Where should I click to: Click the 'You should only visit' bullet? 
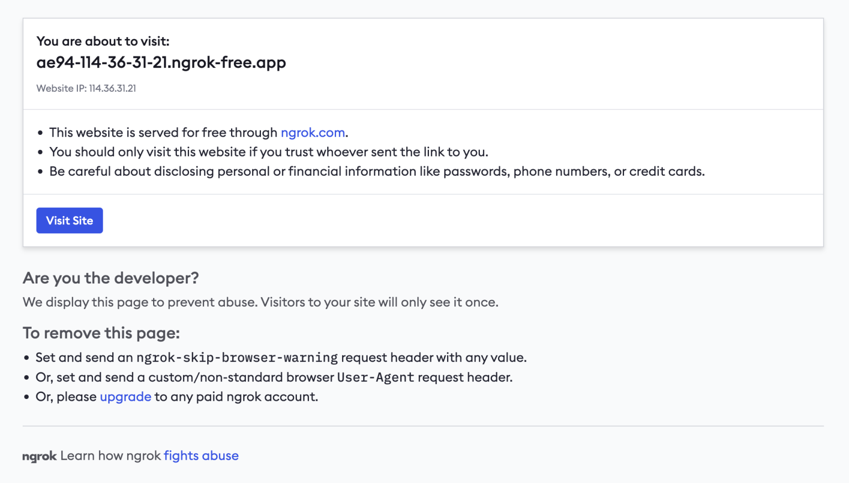pos(269,152)
